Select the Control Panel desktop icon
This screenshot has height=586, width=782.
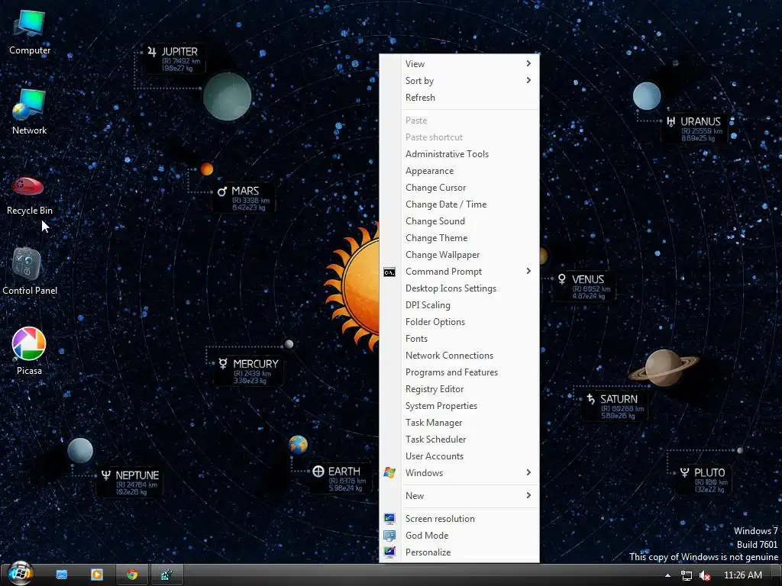click(30, 272)
